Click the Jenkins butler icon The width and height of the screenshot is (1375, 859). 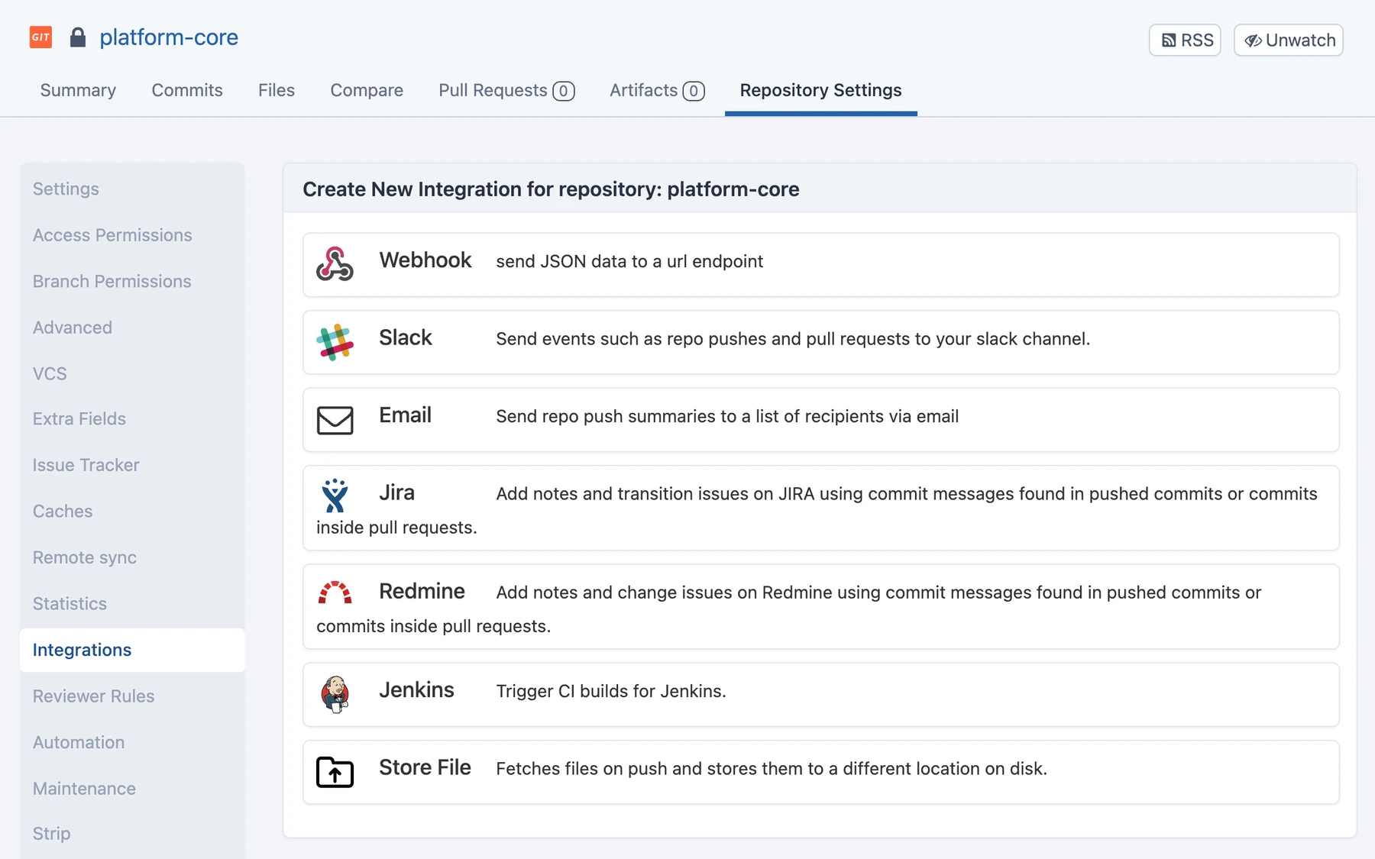tap(335, 694)
